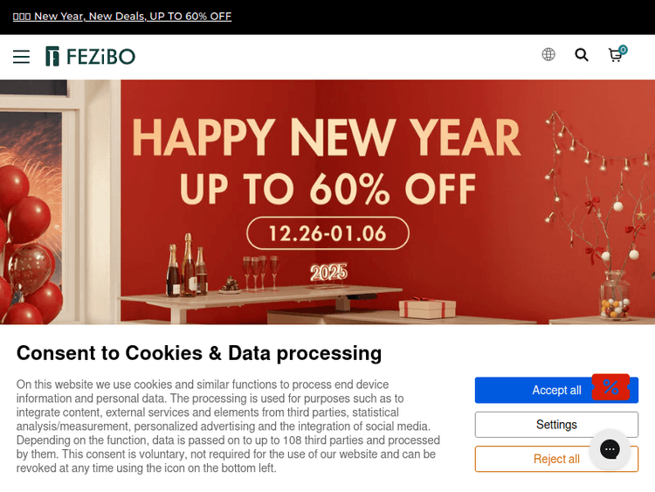This screenshot has height=492, width=655.
Task: Click the 12.26-01.06 date pill
Action: [327, 233]
